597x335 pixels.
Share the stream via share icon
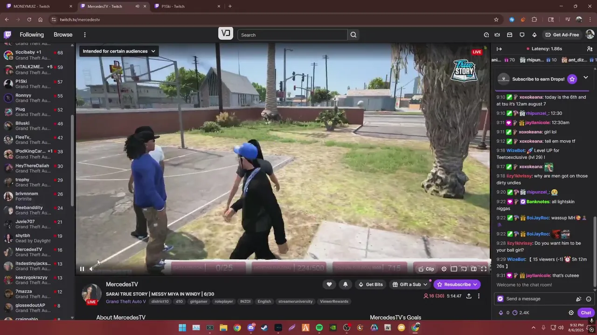click(x=469, y=296)
